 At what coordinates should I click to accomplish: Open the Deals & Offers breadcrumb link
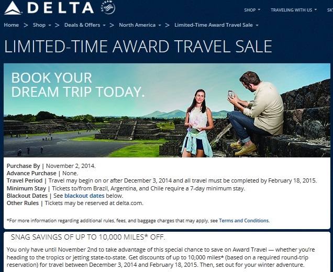82,25
